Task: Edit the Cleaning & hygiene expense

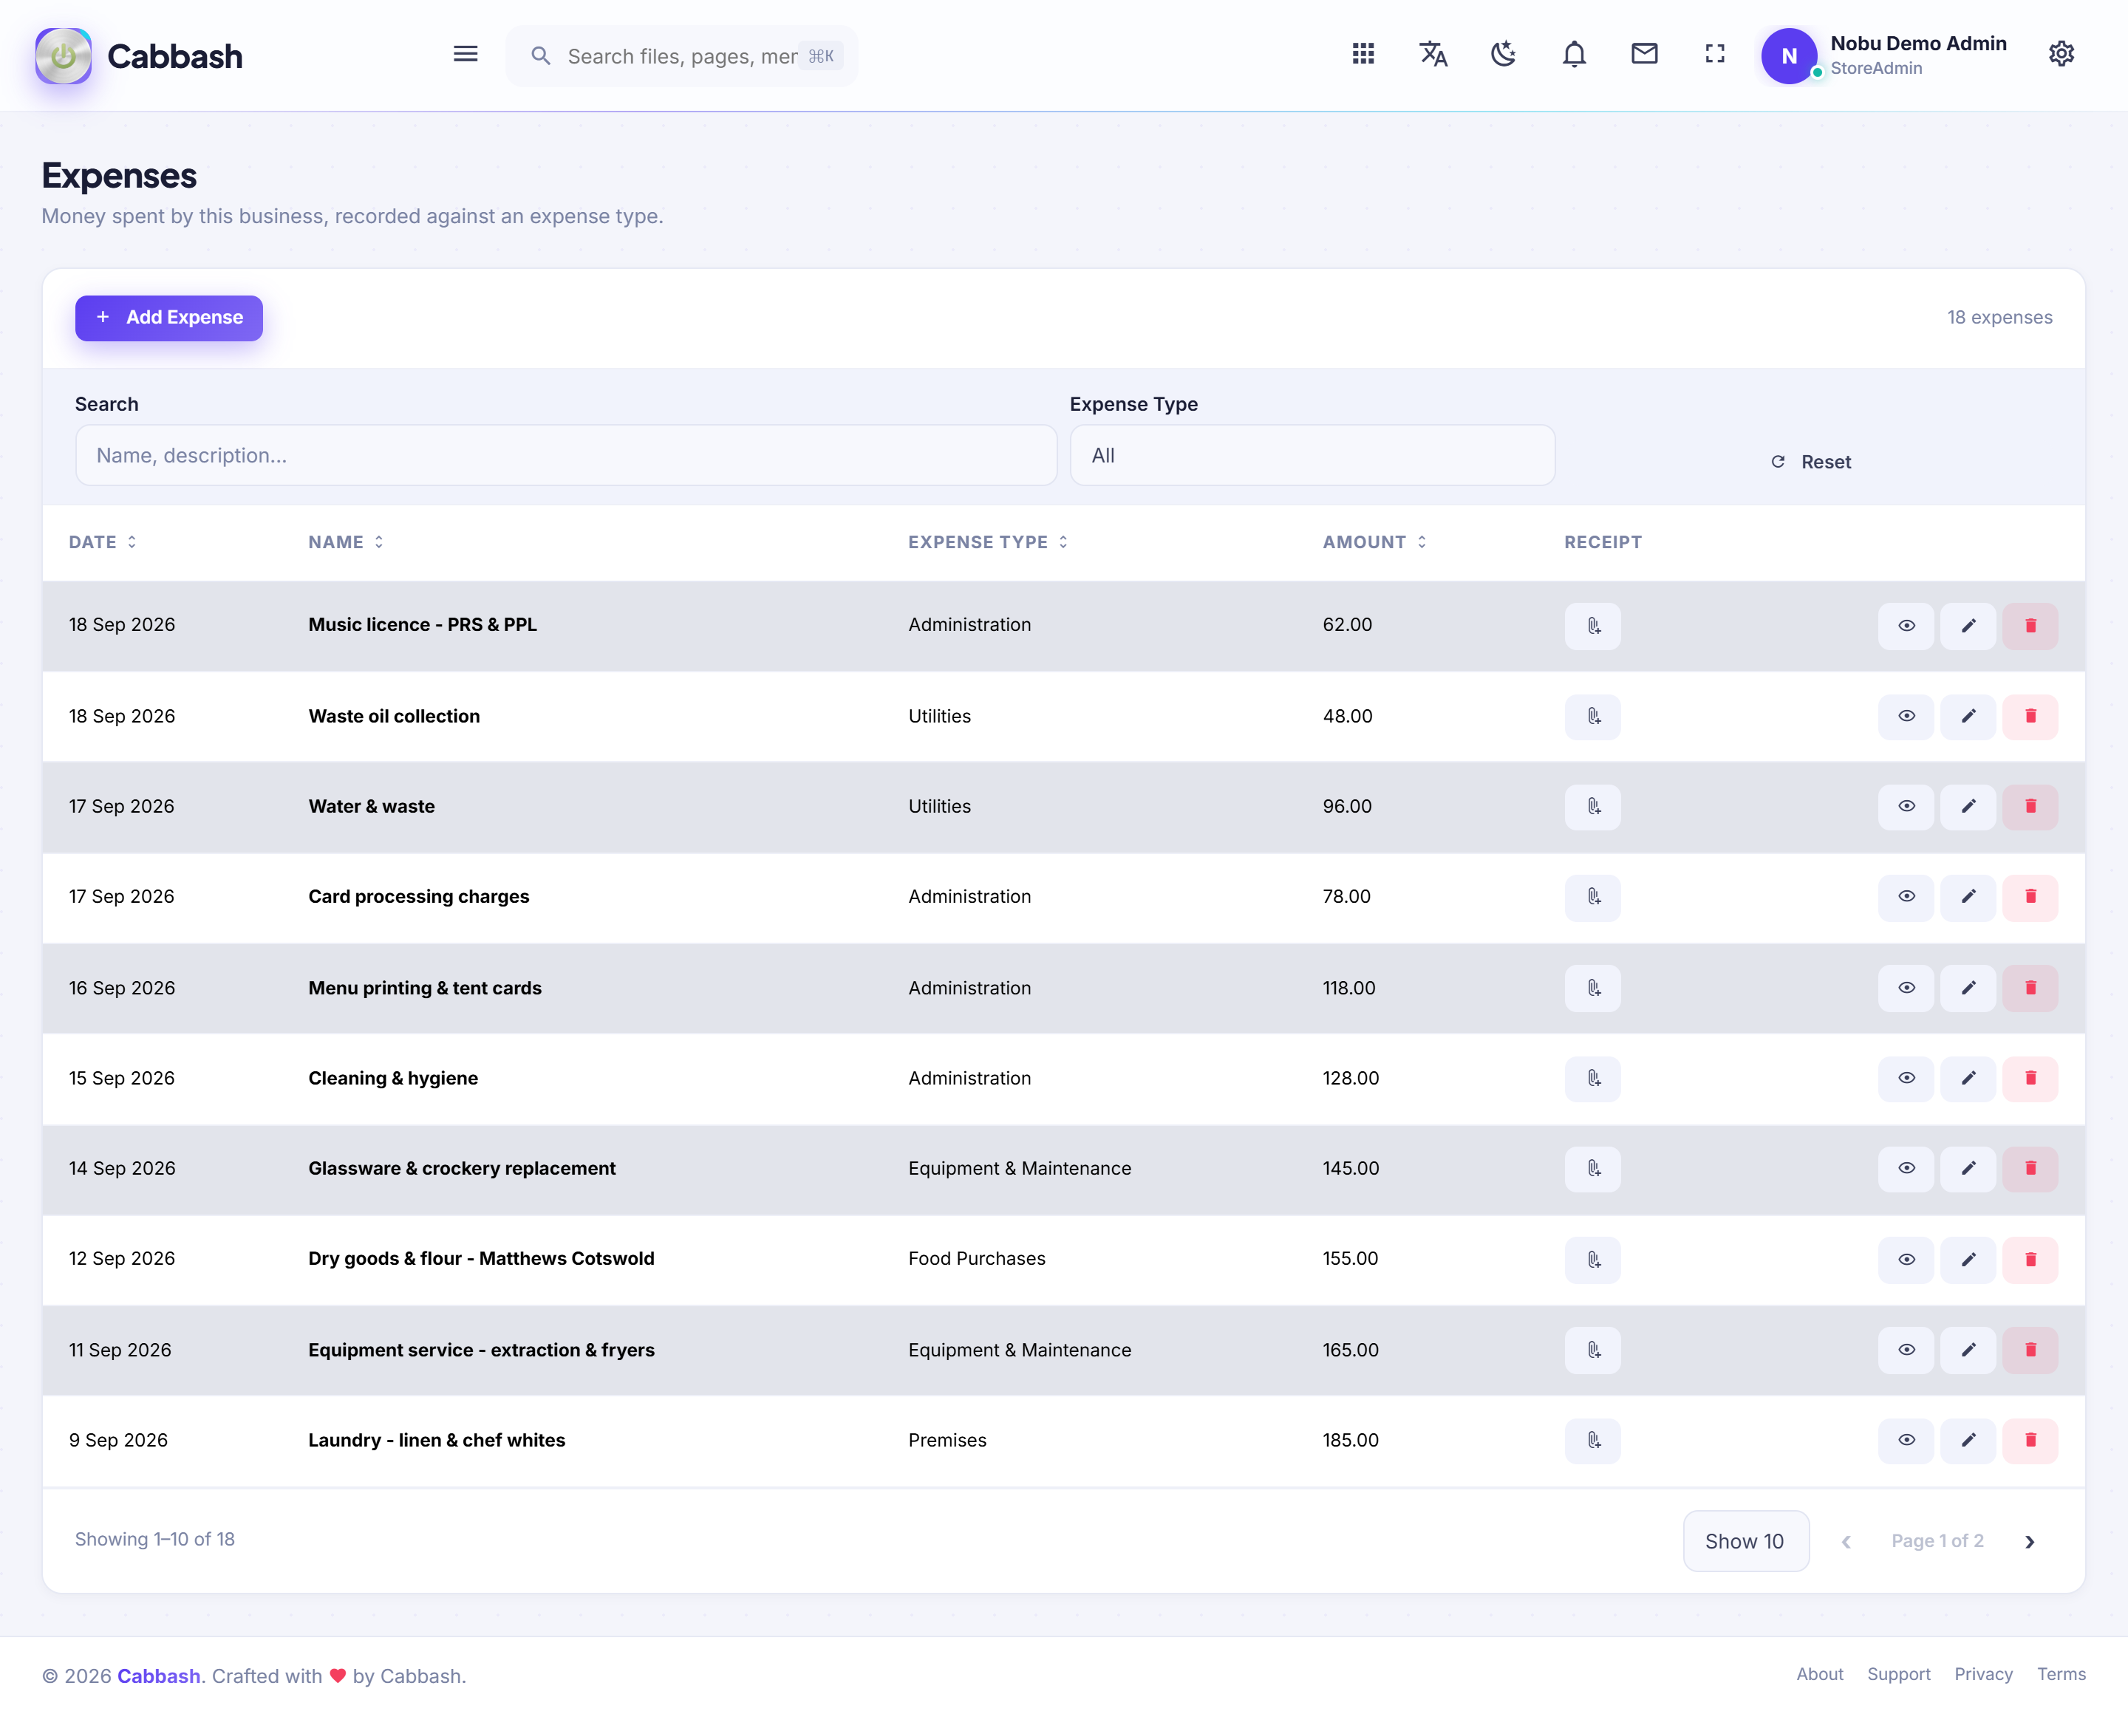Action: pos(1968,1078)
